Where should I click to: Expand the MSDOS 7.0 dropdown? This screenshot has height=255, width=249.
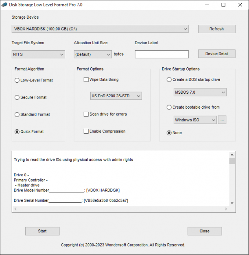click(200, 92)
